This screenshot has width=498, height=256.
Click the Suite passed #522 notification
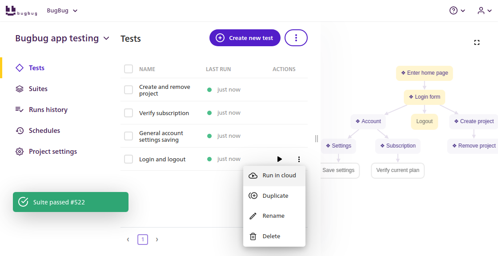(71, 202)
